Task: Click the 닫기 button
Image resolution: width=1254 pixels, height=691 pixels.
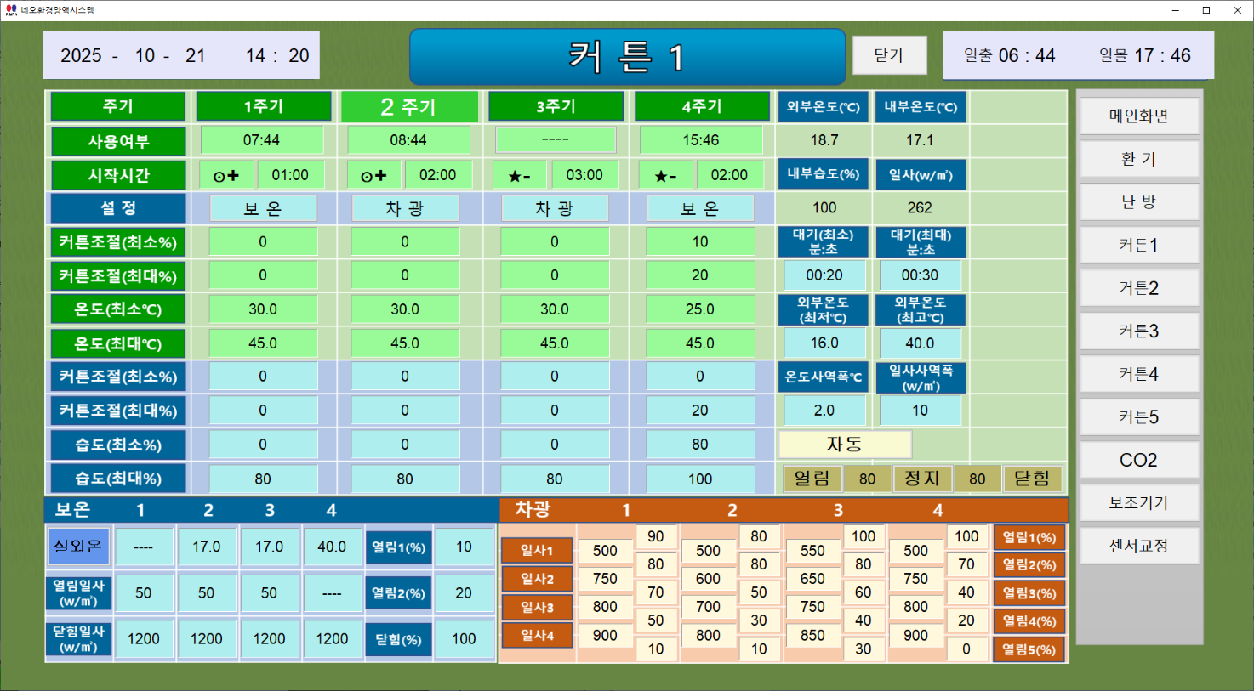Action: coord(889,55)
